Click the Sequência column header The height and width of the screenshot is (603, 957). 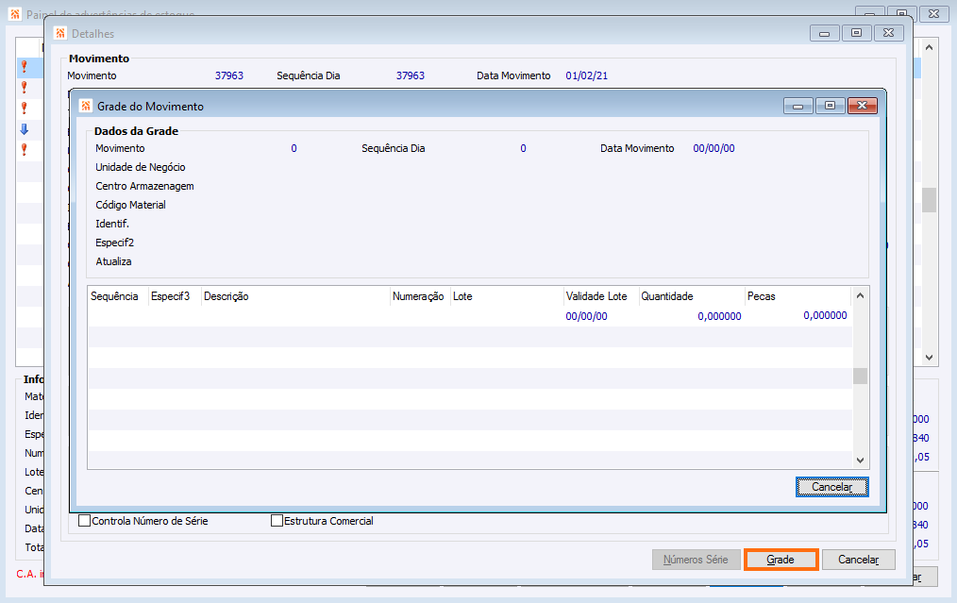118,296
